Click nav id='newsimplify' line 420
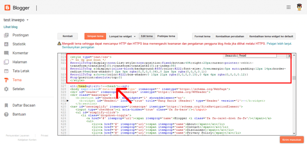The height and width of the screenshot is (144, 307). tap(156, 107)
